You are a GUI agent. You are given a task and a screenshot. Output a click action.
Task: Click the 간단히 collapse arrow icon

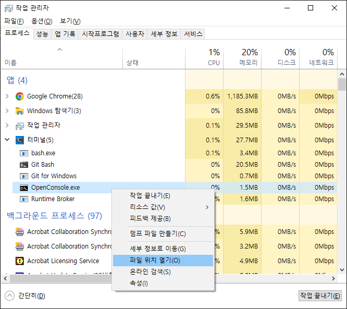click(9, 296)
